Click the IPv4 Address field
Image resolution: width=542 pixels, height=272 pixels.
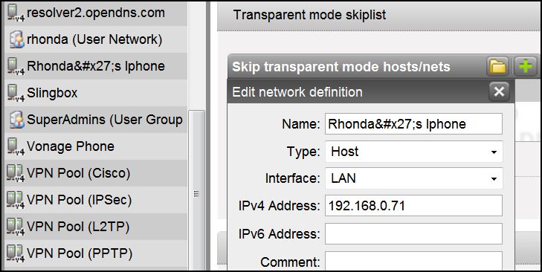click(x=414, y=206)
